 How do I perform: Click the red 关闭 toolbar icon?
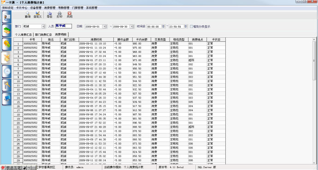69,15
